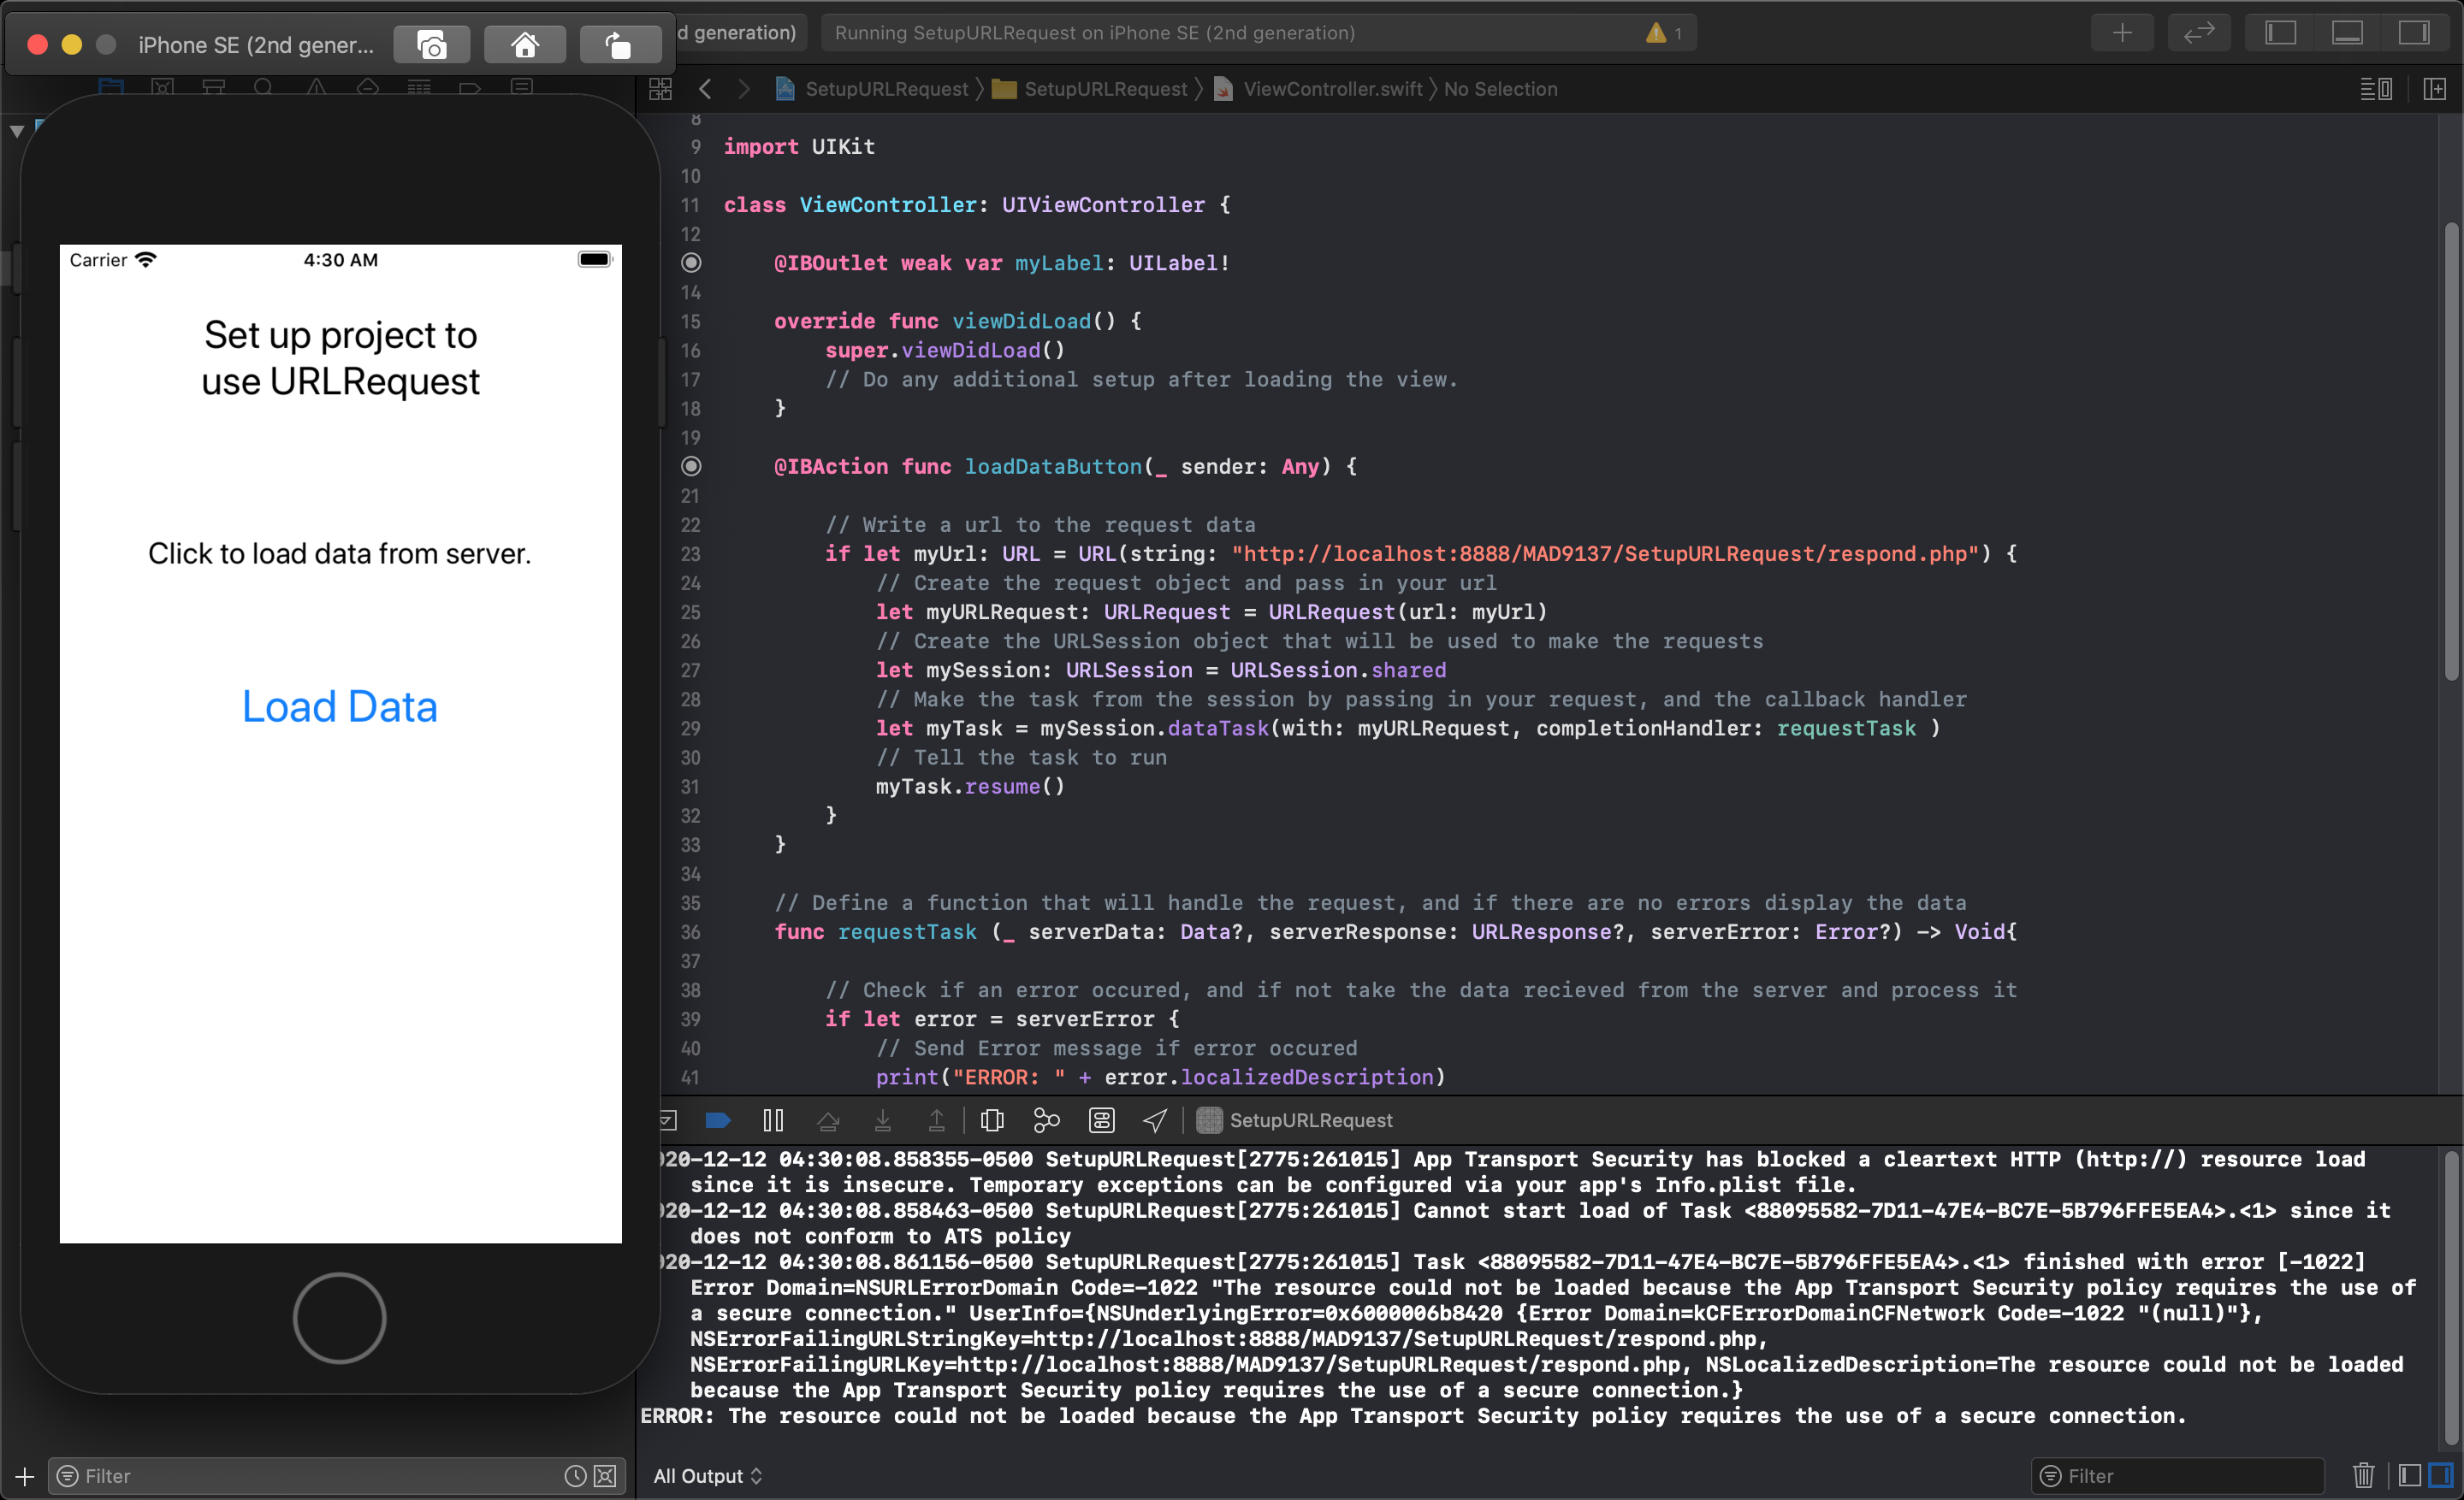
Task: Click the localhost respond.php URL string
Action: pyautogui.click(x=1605, y=553)
